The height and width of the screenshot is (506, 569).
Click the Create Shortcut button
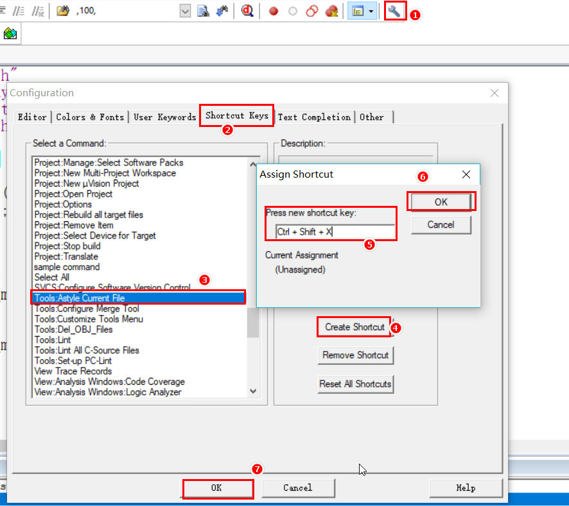pos(355,327)
